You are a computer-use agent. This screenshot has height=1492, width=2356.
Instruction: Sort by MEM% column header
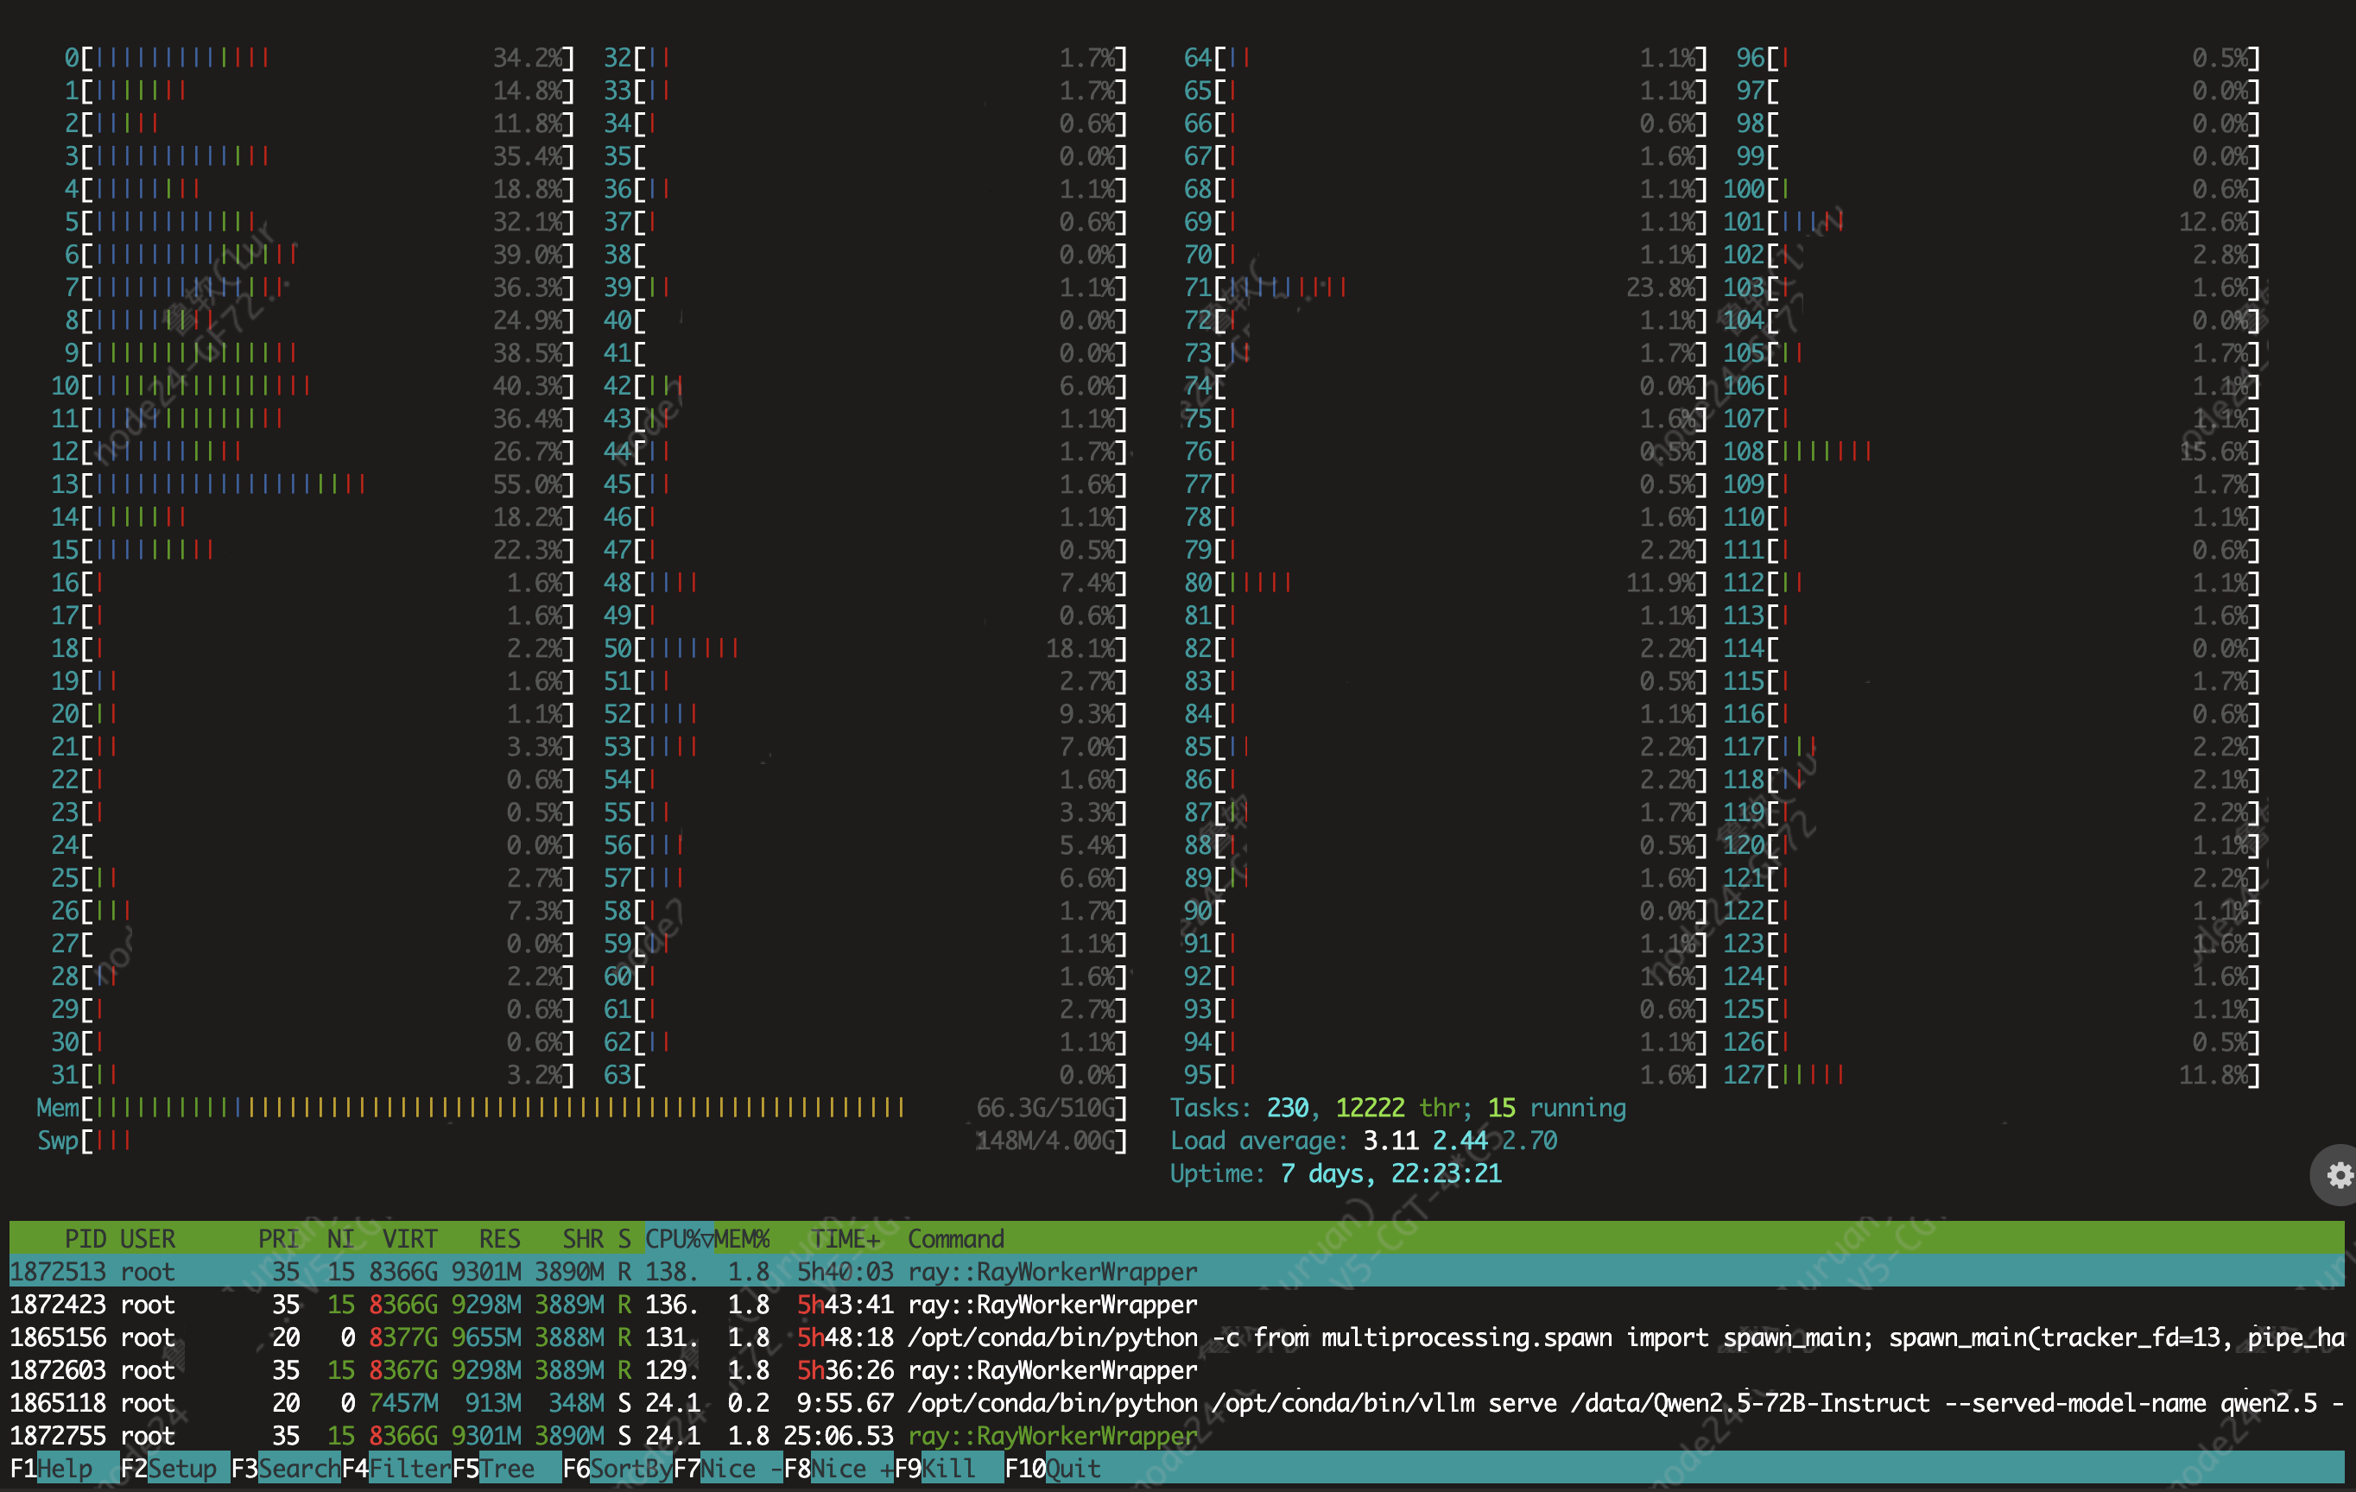click(742, 1239)
